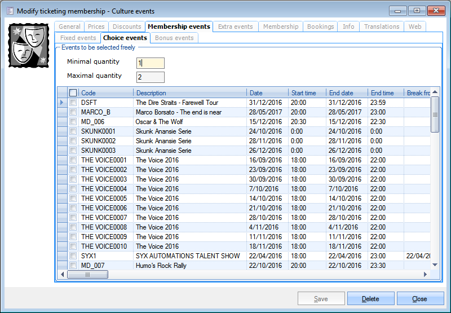Click the vertical scrollbar thumb
This screenshot has width=451, height=313.
pyautogui.click(x=435, y=114)
